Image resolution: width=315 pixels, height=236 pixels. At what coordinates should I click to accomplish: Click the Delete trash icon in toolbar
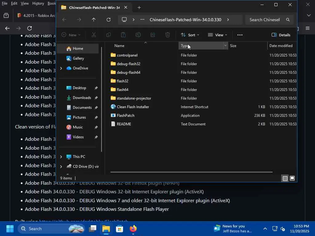(168, 35)
